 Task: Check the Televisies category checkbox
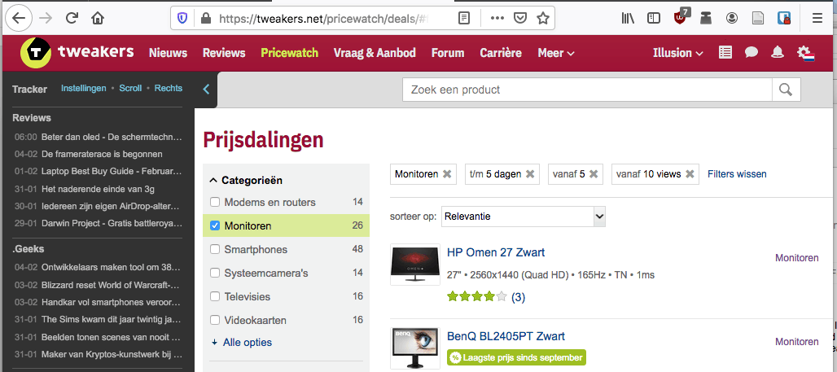point(215,296)
